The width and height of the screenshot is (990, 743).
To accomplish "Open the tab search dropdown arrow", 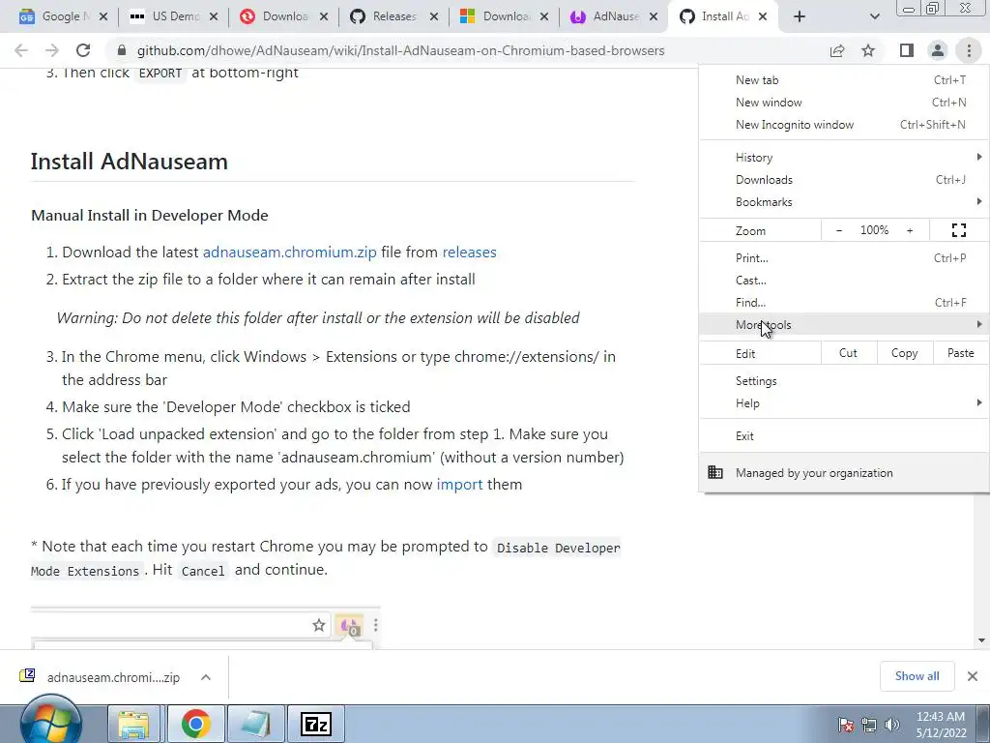I will [x=874, y=16].
